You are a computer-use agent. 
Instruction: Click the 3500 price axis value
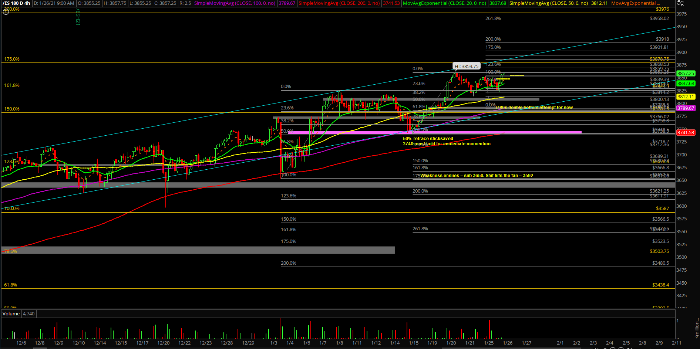tap(682, 257)
